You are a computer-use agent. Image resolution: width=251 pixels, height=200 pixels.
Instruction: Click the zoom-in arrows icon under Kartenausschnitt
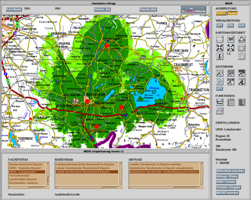click(220, 48)
